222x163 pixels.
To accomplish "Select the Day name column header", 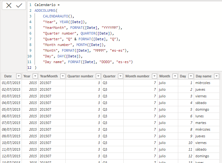I will click(x=204, y=76).
